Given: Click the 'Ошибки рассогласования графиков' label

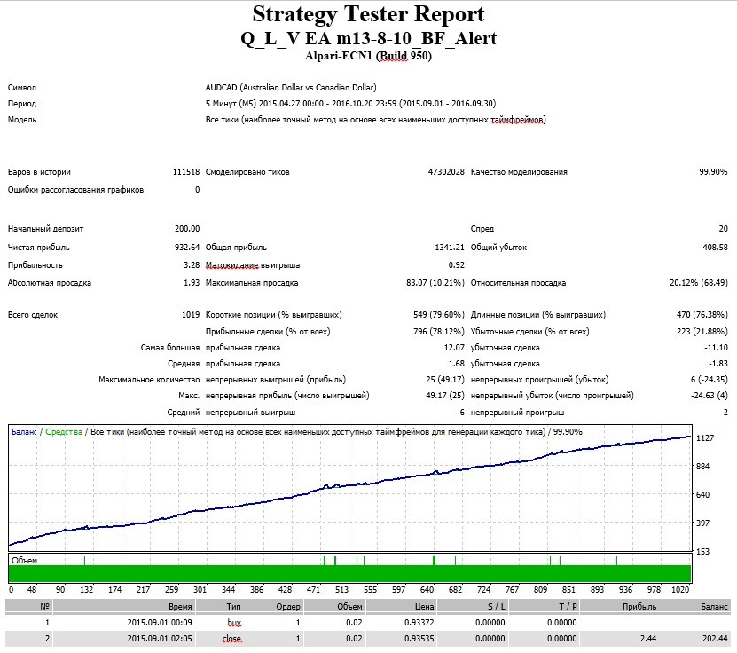Looking at the screenshot, I should pos(75,190).
